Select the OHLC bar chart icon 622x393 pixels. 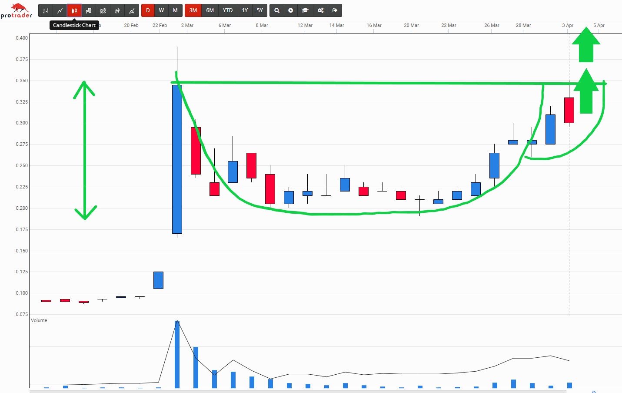[x=46, y=10]
